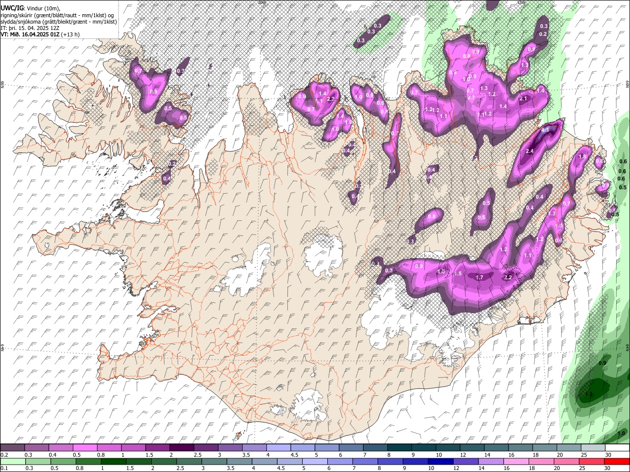This screenshot has width=630, height=472.
Task: Pick the lavender 4–4.5 swatch in upper legend
Action: click(278, 448)
